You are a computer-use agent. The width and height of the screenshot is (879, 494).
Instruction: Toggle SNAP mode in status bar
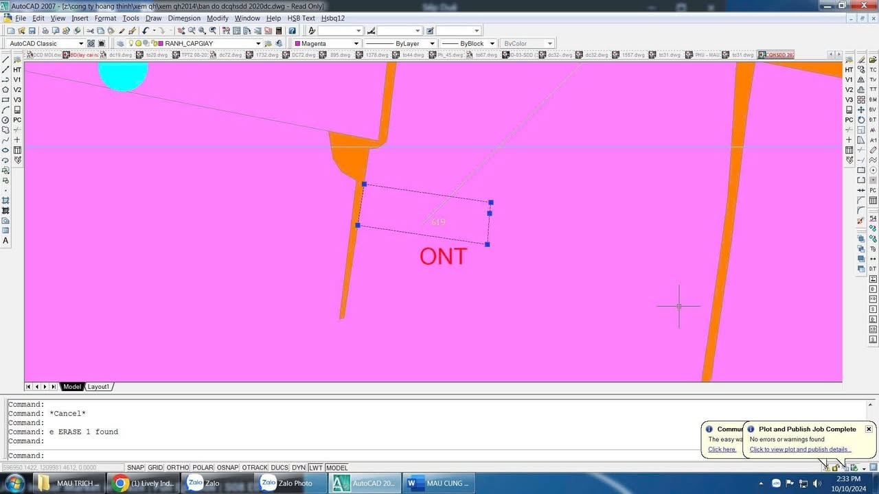(x=135, y=468)
